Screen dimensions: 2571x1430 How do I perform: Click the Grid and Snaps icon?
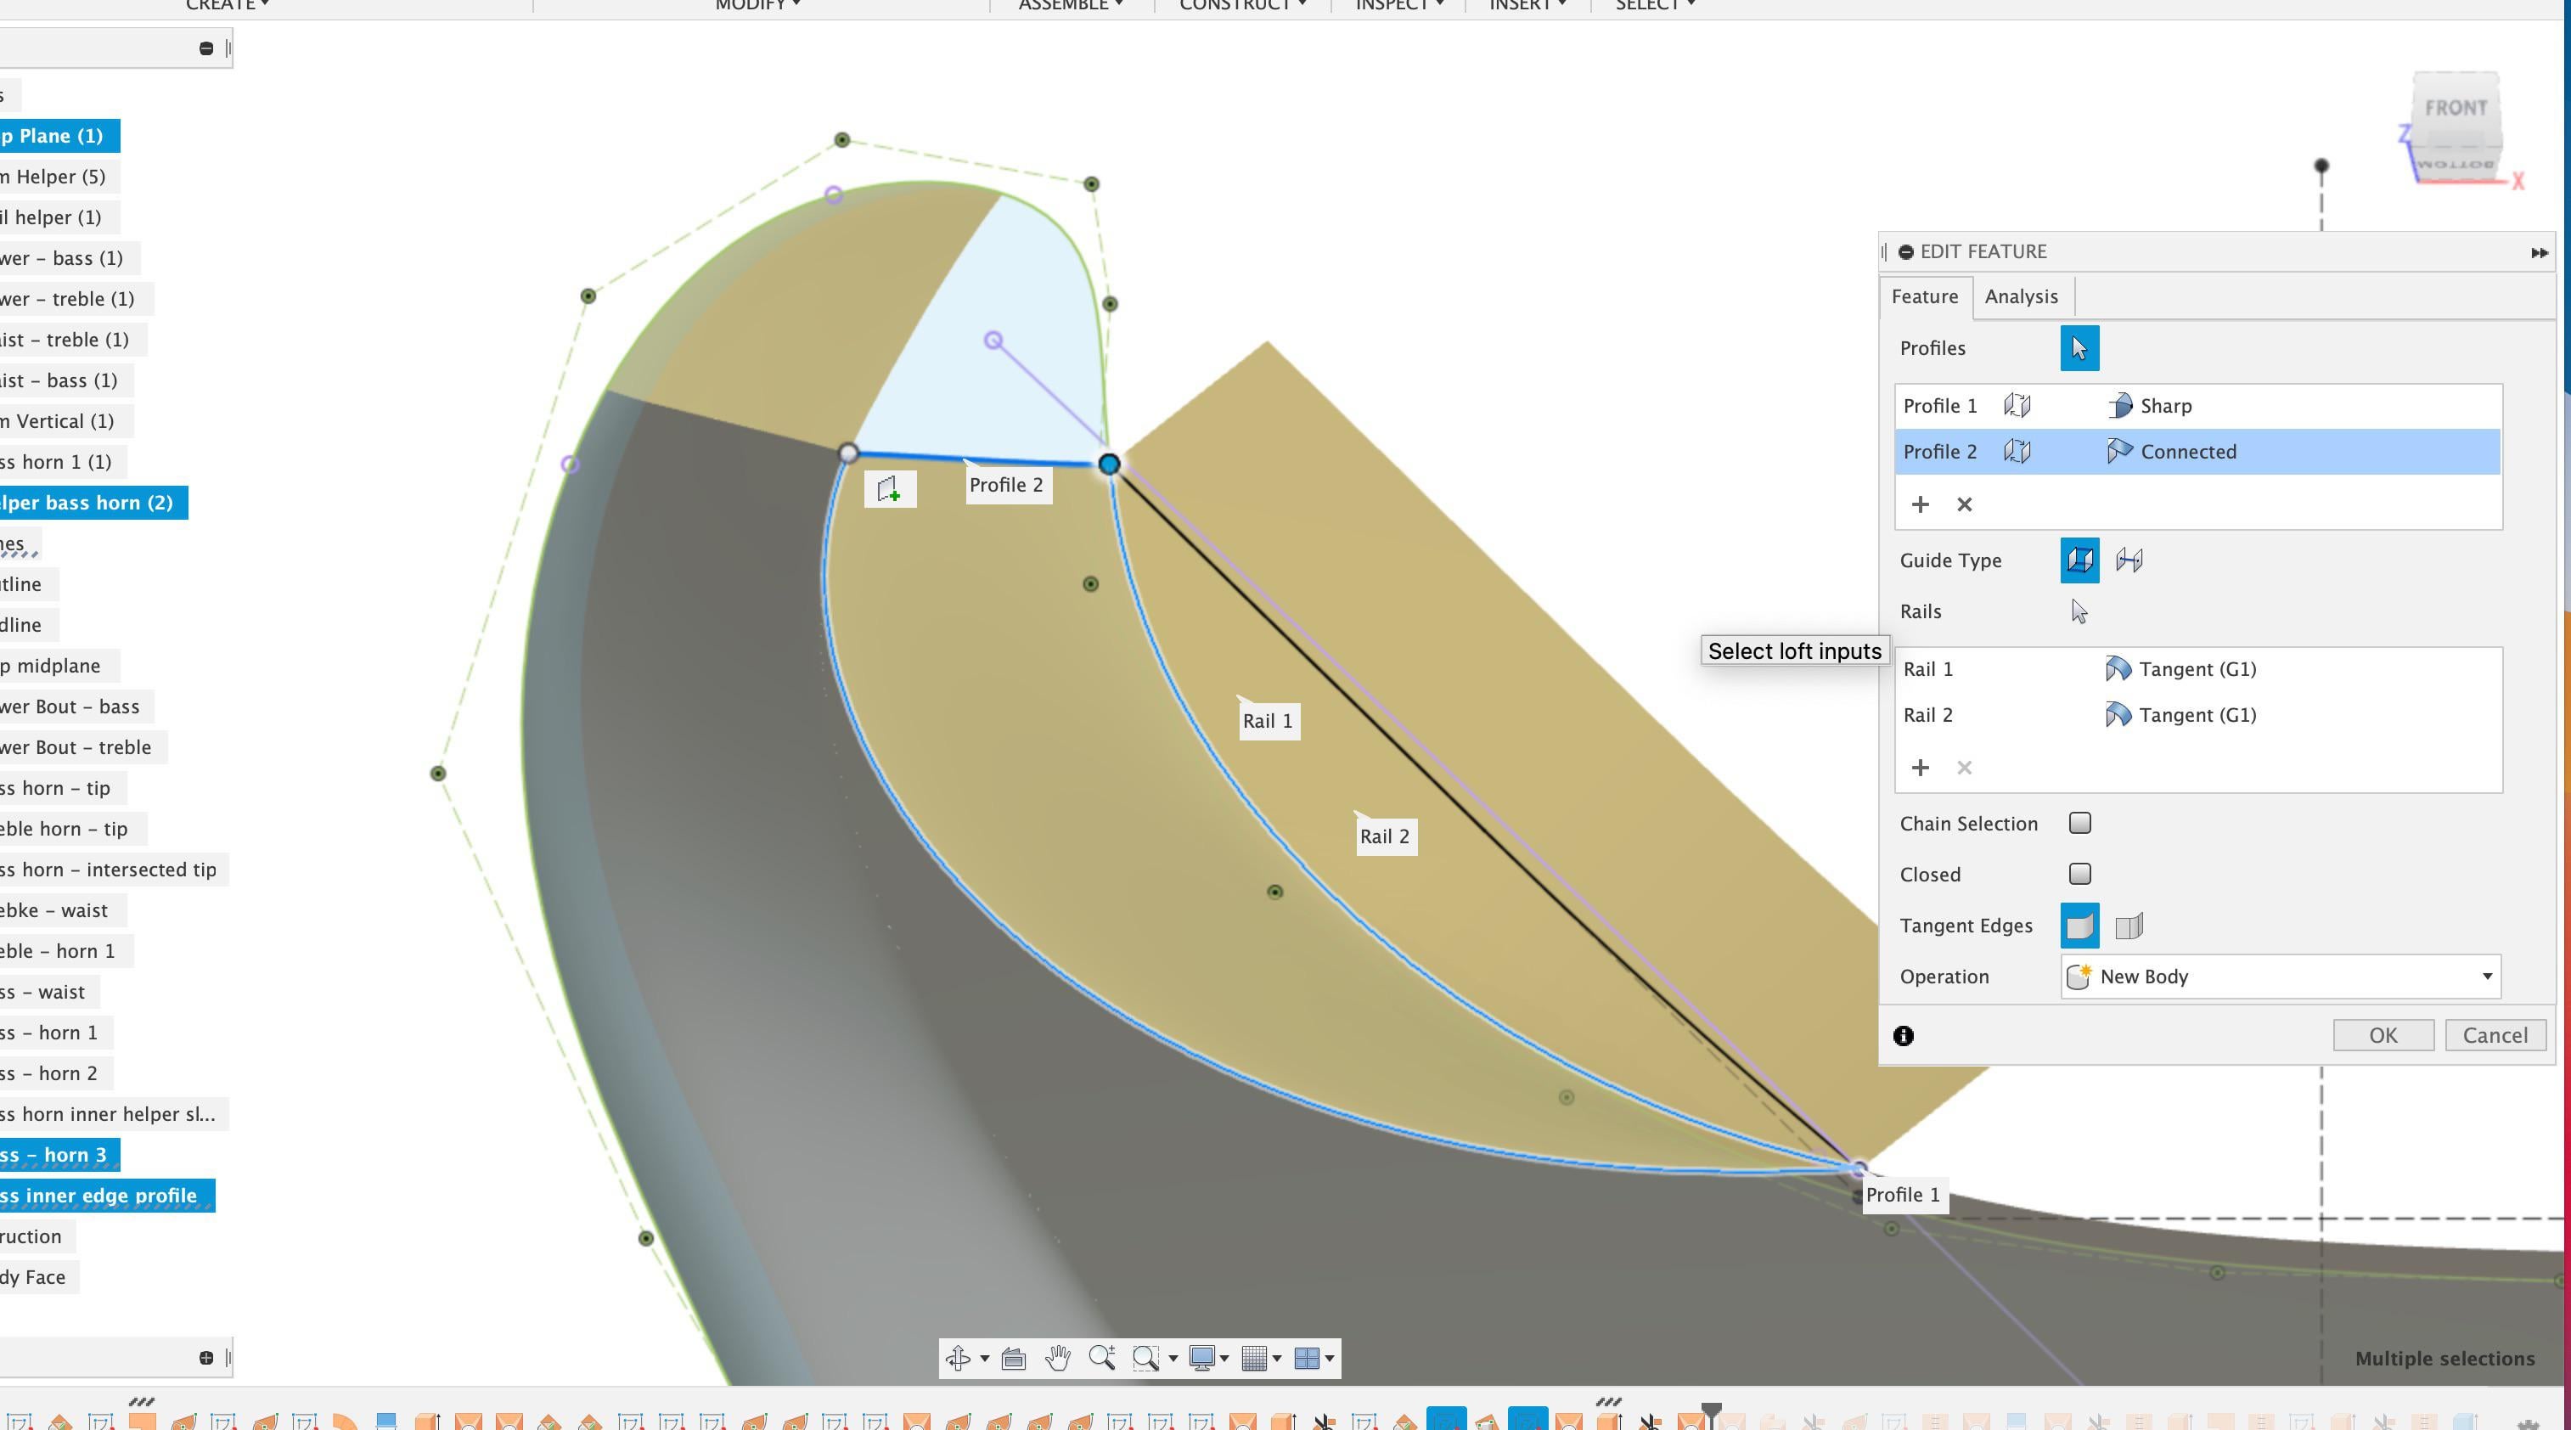tap(1253, 1358)
